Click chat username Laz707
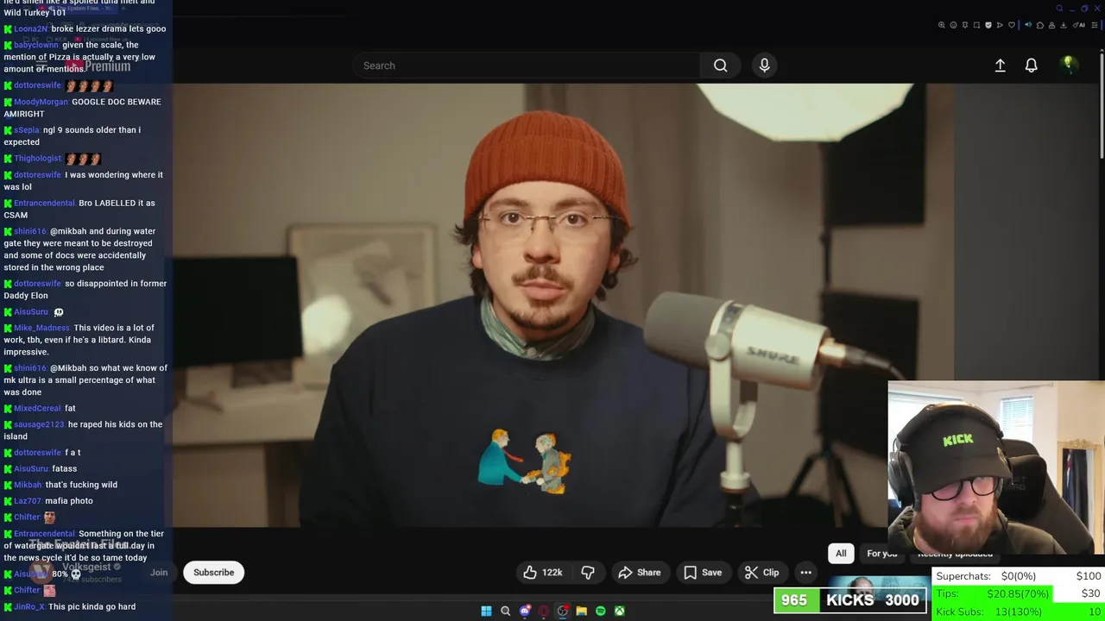This screenshot has width=1105, height=621. click(28, 501)
